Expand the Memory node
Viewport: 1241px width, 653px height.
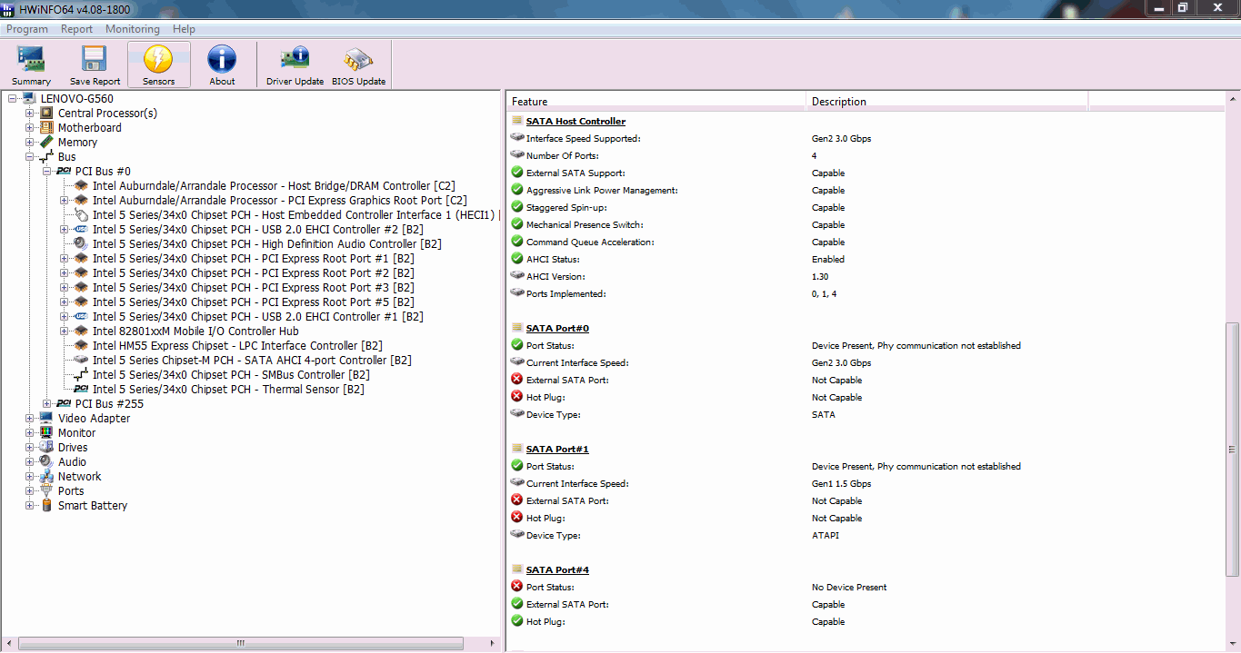click(30, 143)
